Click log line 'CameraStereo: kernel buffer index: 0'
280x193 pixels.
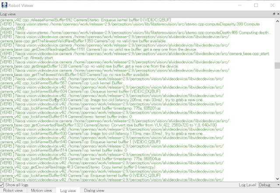66,117
